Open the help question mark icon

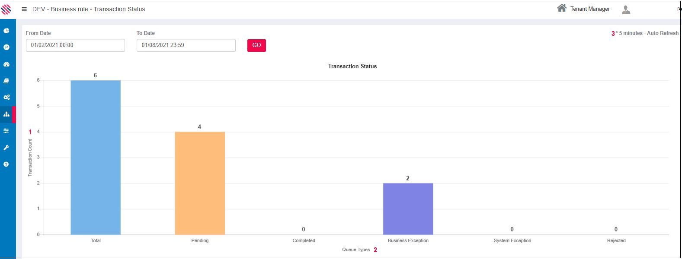6,164
